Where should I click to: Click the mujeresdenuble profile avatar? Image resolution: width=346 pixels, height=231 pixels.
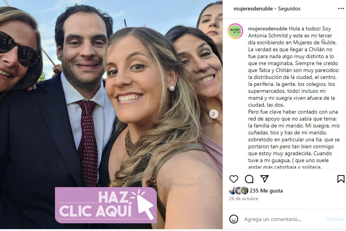click(235, 31)
